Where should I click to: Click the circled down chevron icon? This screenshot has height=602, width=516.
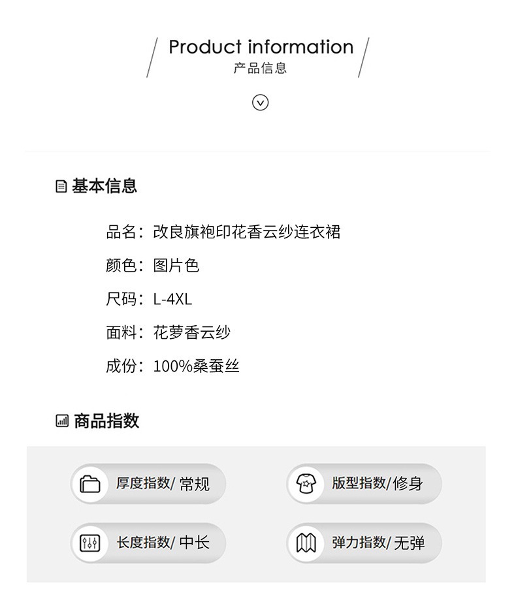click(261, 103)
